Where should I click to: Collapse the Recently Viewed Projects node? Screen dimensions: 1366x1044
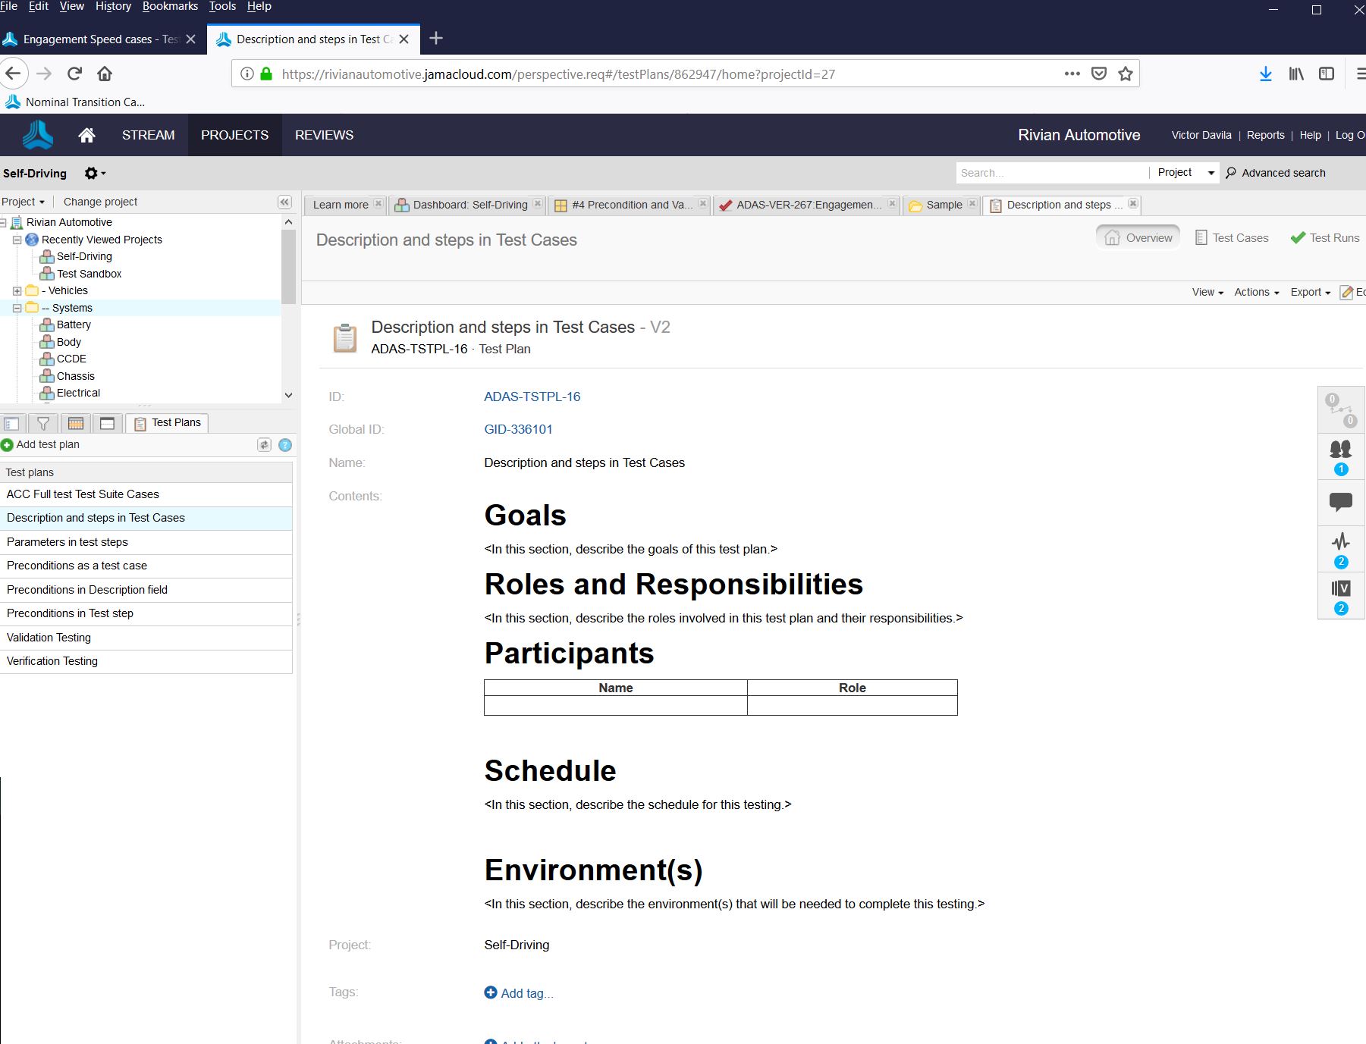point(17,240)
